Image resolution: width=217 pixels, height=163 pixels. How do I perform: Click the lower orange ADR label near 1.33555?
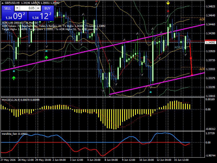click(202, 69)
